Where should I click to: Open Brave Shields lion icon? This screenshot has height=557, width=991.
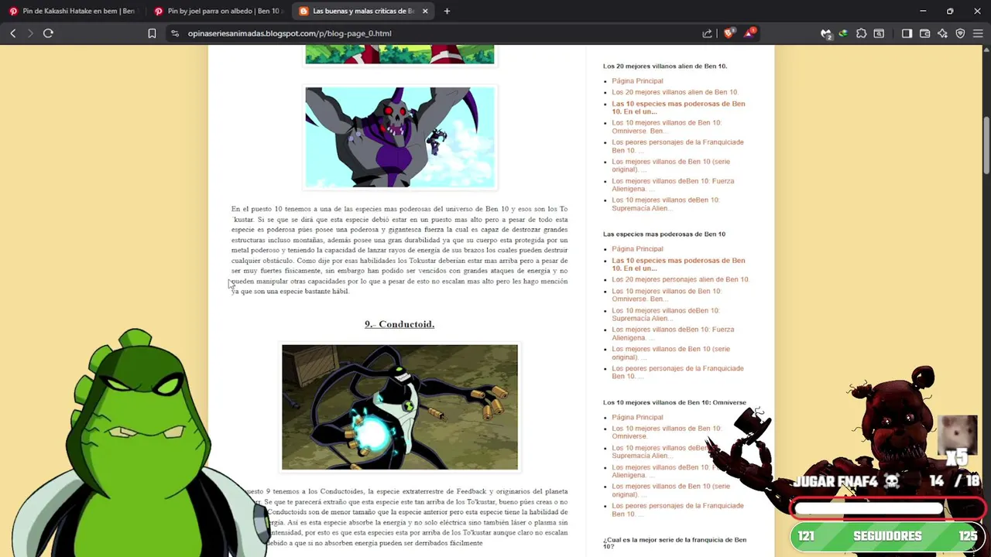(x=729, y=33)
